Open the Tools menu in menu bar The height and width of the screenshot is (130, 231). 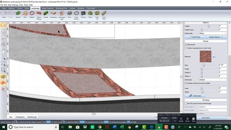click(26, 5)
